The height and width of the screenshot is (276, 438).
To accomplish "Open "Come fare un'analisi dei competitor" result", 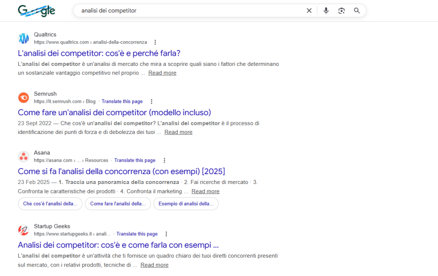I will (114, 112).
